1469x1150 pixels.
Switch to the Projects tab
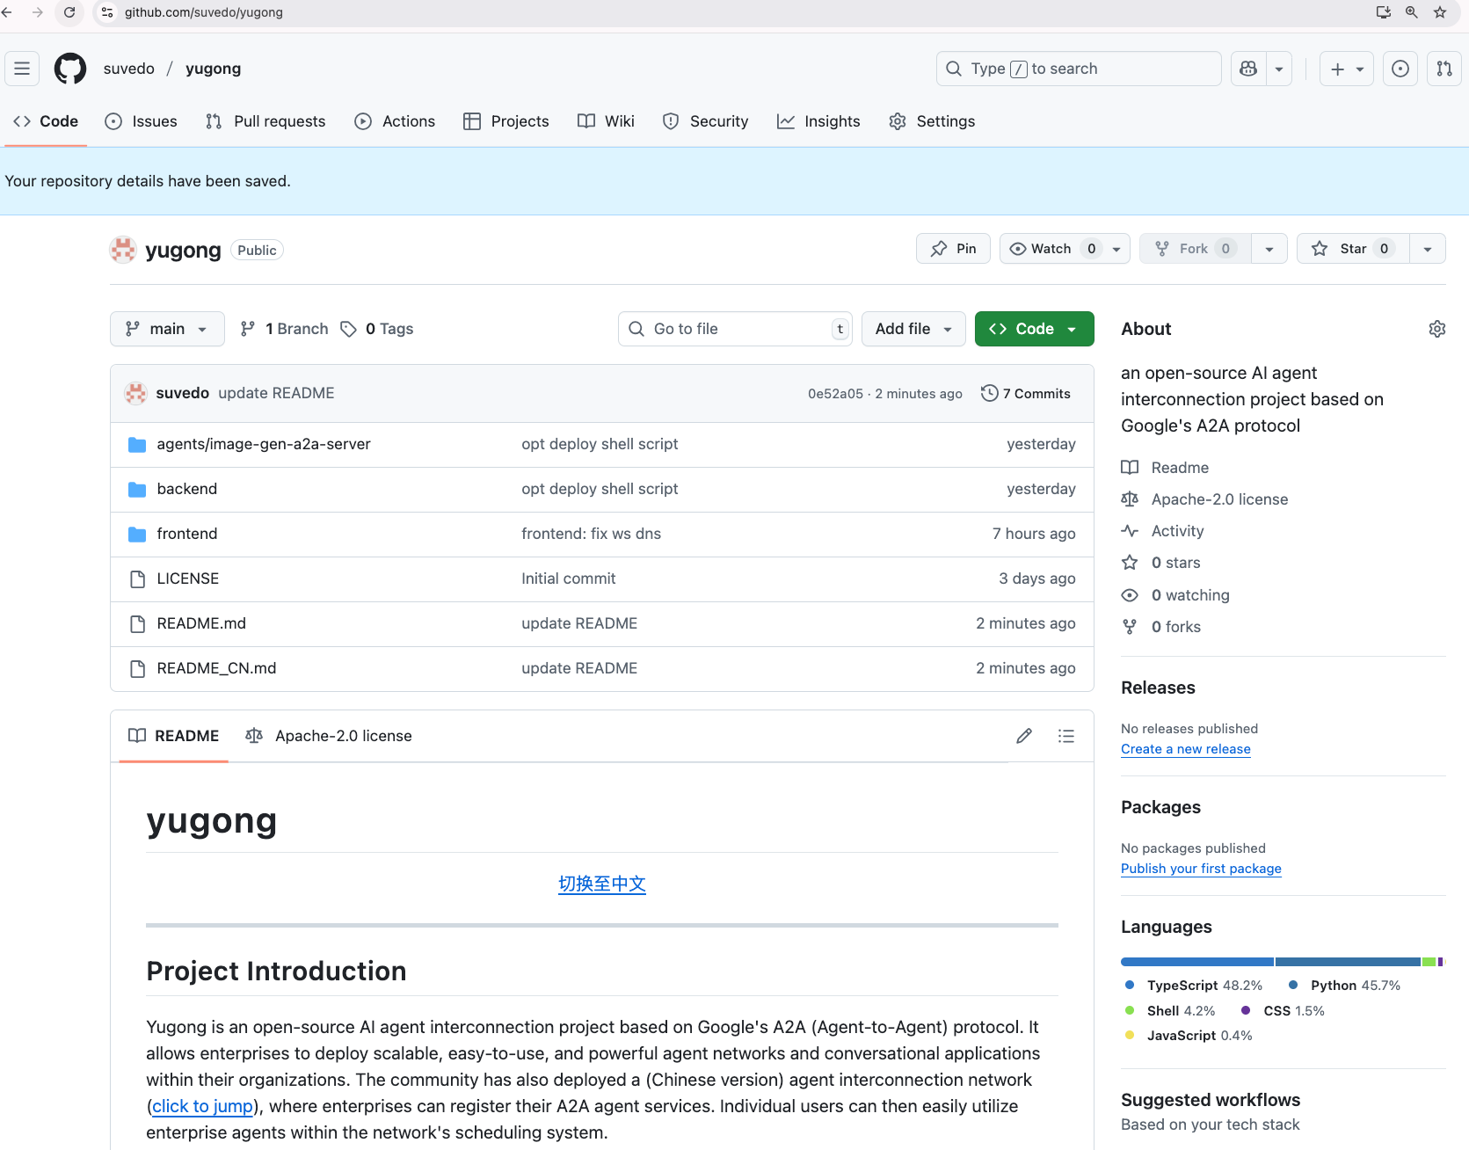tap(506, 121)
